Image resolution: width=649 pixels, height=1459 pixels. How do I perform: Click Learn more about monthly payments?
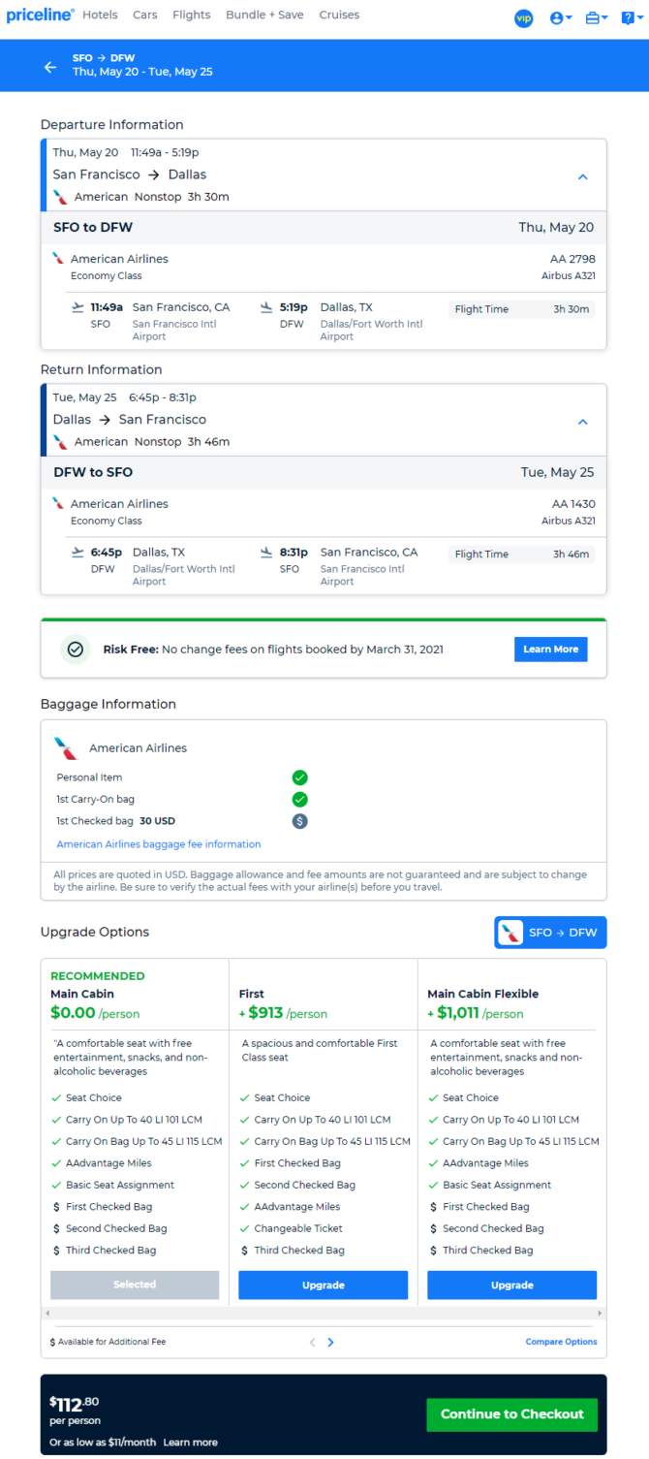[190, 1443]
